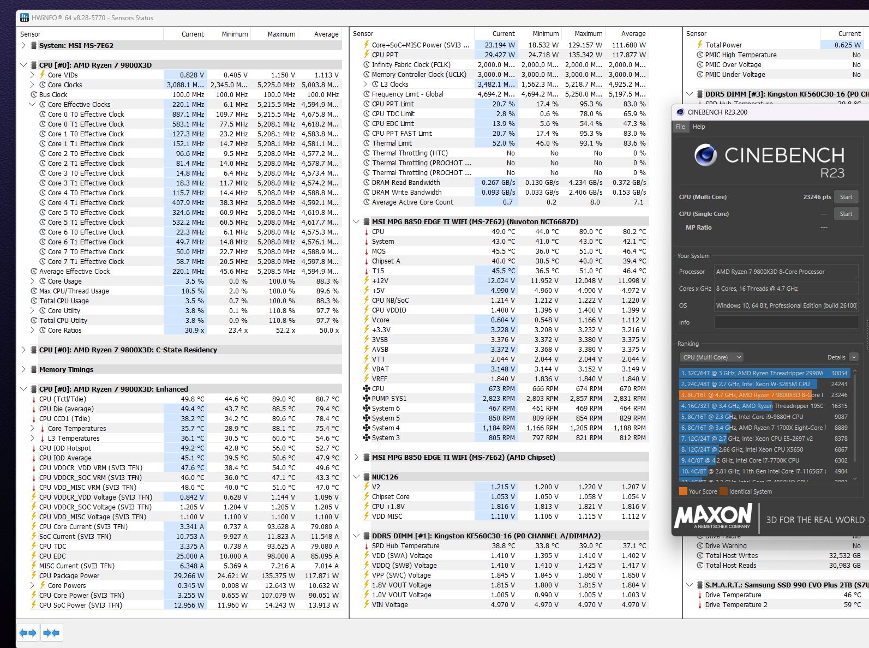Viewport: 869px width, 648px height.
Task: Collapse the CPU [#0]: AMD Ryzen 7 9800X3D group
Action: [x=23, y=65]
